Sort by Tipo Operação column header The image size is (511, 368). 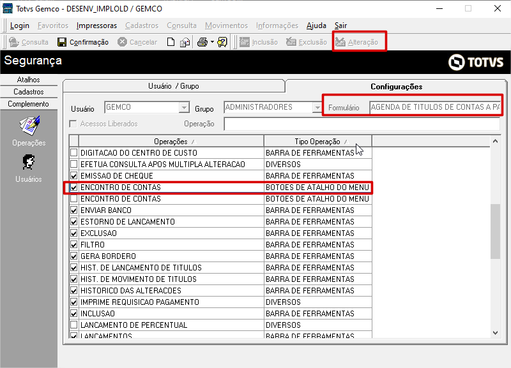click(x=317, y=142)
